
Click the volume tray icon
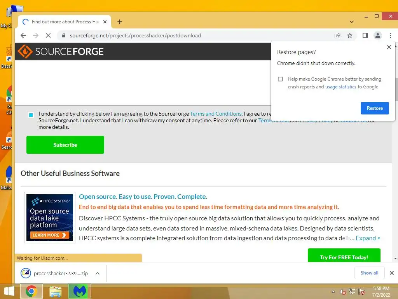pyautogui.click(x=343, y=292)
